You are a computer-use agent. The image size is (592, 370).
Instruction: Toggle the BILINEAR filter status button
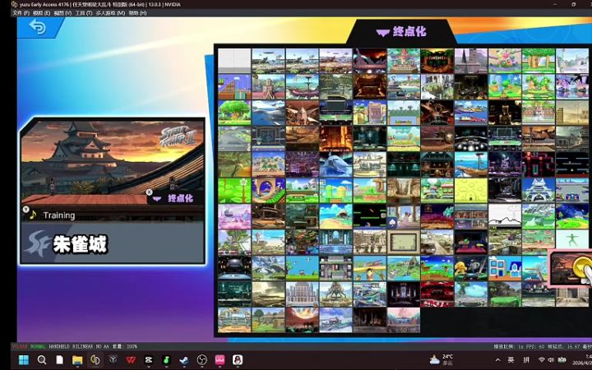click(84, 346)
